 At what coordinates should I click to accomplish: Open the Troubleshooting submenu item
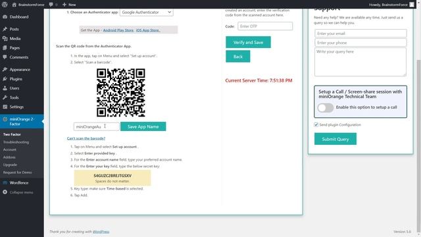(16, 142)
